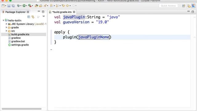The height and width of the screenshot is (111, 197).
Task: Close the build.gradle.kts editor tab
Action: tap(74, 12)
